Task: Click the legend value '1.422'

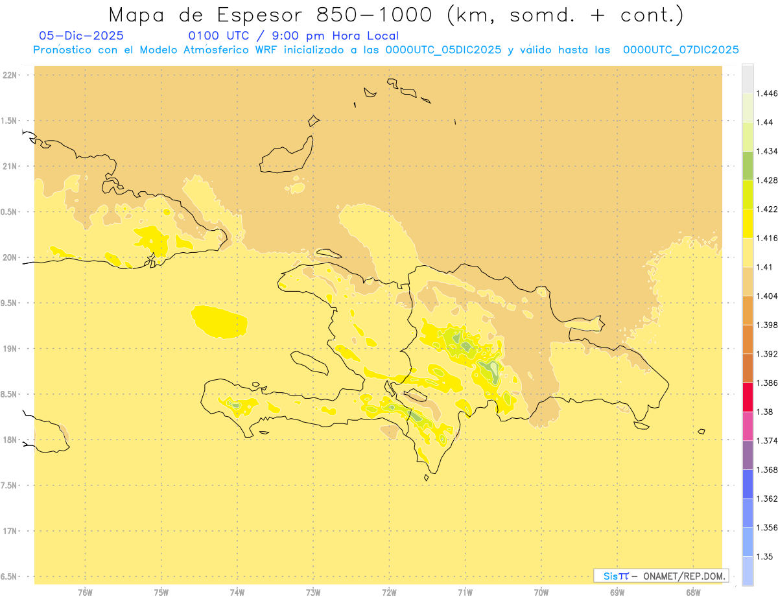Action: 766,209
